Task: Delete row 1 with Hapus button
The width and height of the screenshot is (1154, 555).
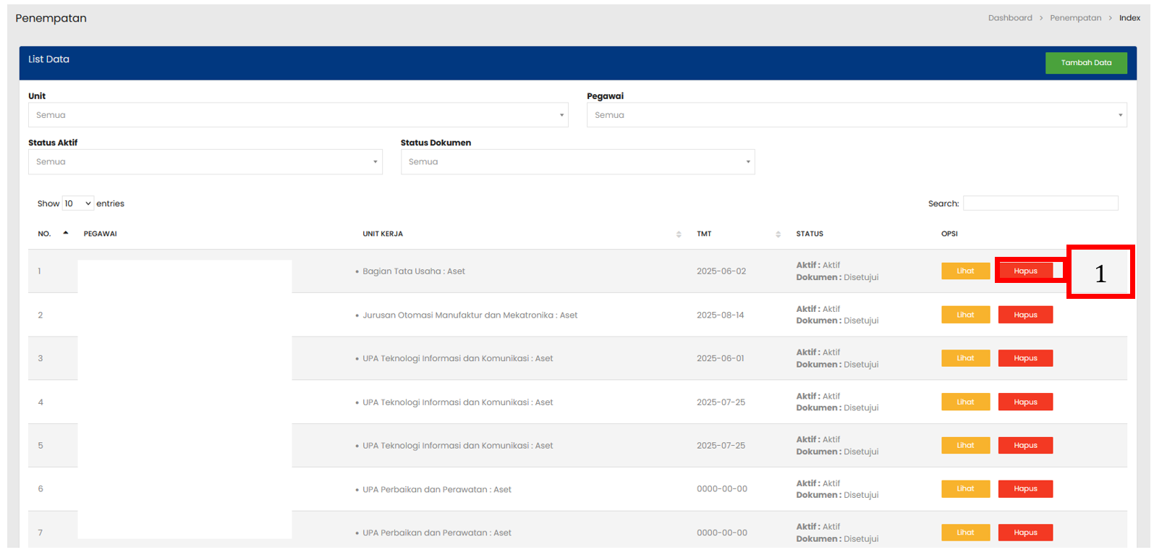Action: (x=1025, y=271)
